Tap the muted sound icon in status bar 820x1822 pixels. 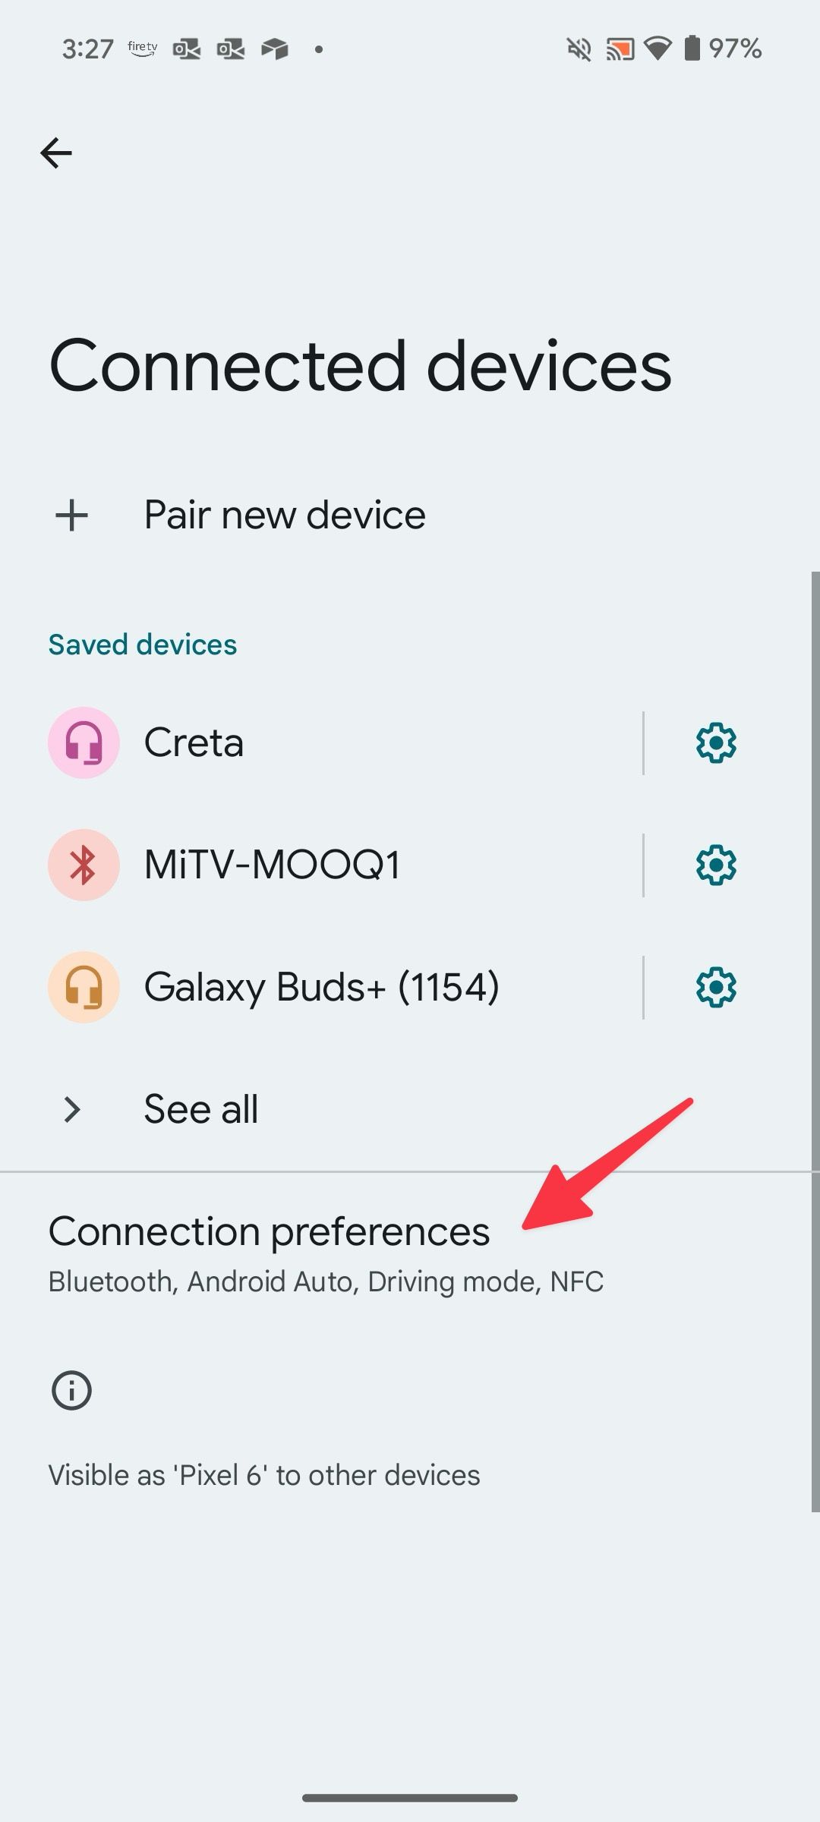coord(579,49)
